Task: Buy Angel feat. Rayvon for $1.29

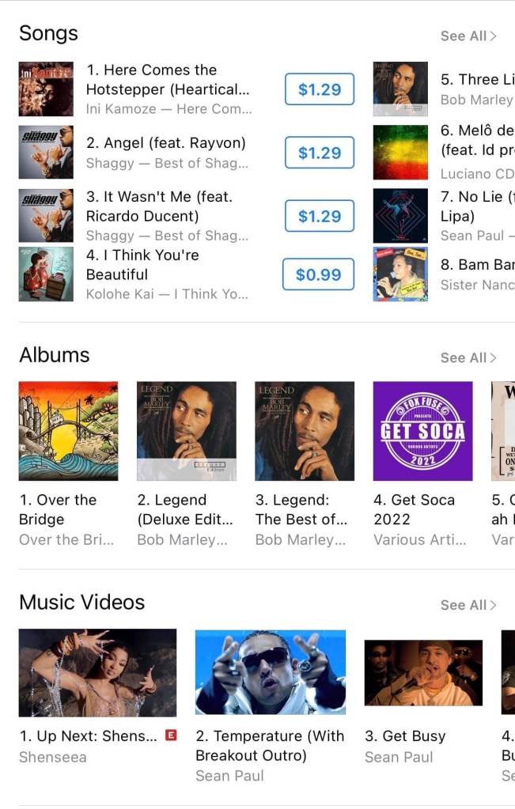Action: [320, 152]
